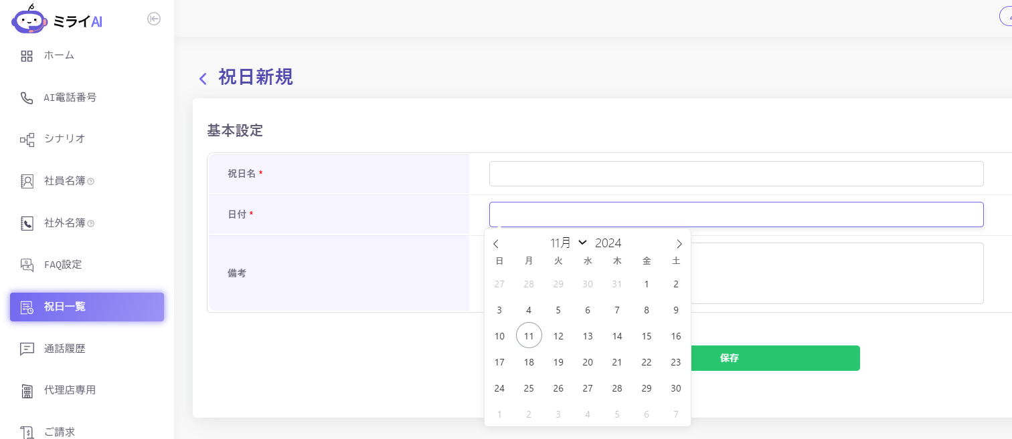
Task: Click the 通話履歴 message icon
Action: [27, 349]
